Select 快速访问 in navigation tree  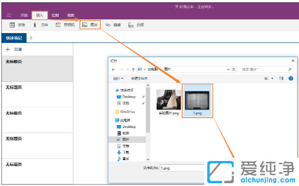point(124,90)
